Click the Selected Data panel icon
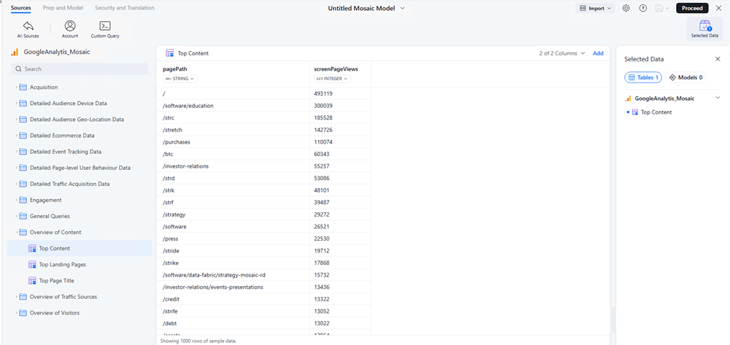 click(704, 28)
